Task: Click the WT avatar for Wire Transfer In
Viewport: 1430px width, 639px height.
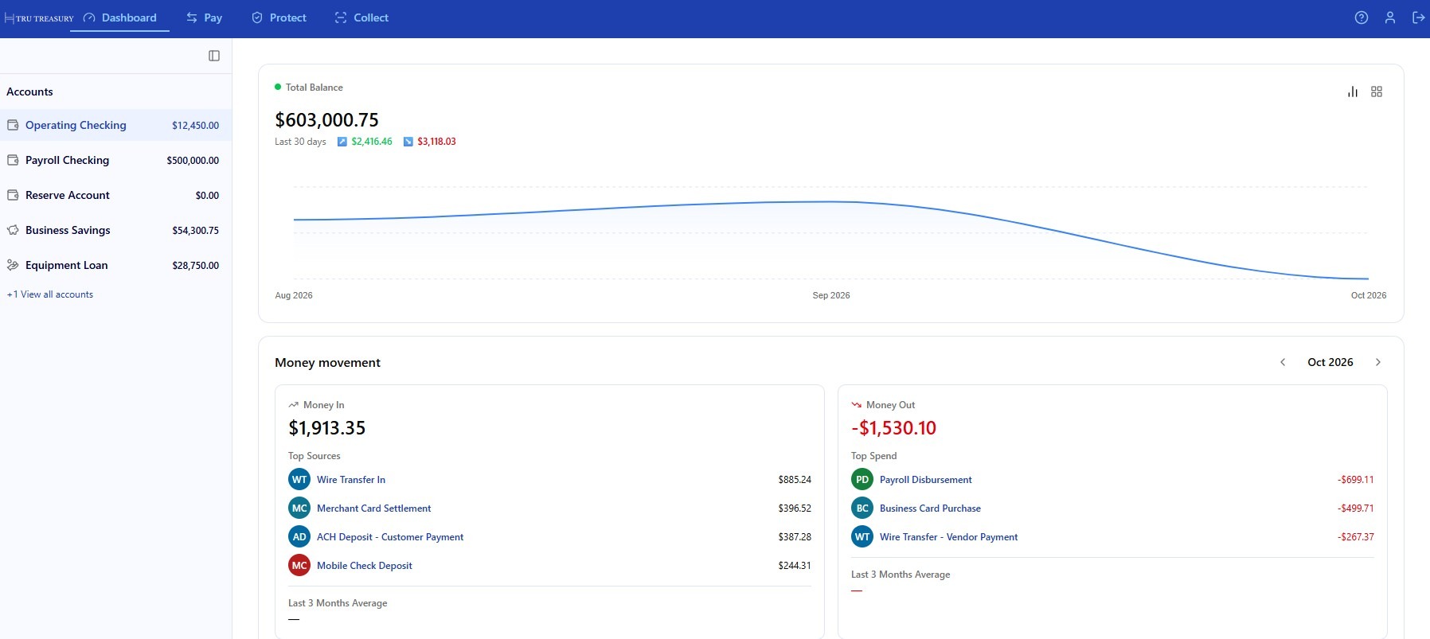Action: 299,479
